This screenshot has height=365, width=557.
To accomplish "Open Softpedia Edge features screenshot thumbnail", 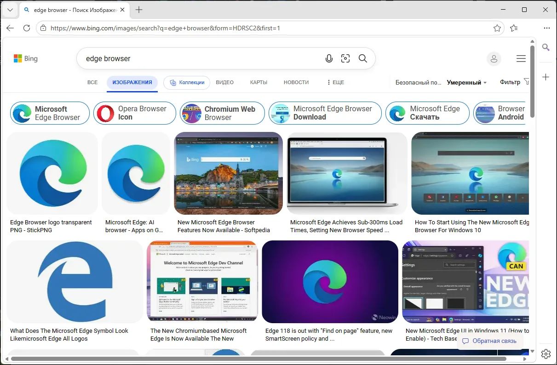I will coord(228,173).
